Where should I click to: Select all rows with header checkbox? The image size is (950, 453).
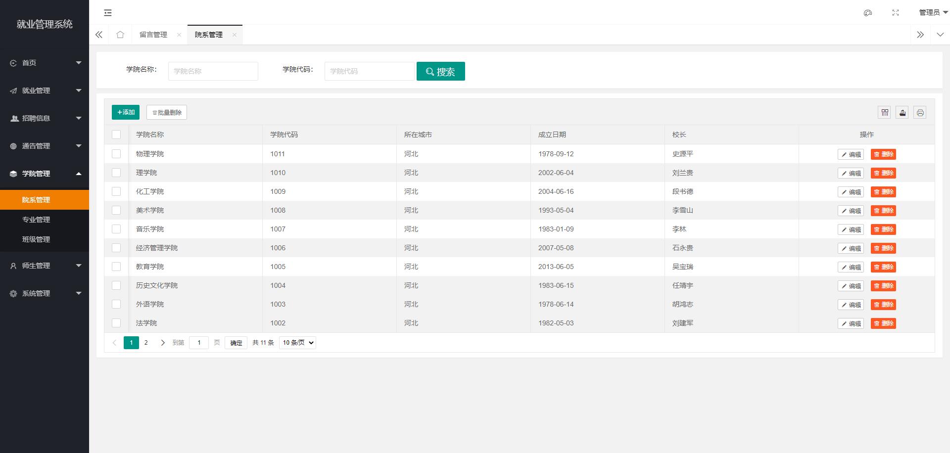(x=116, y=135)
